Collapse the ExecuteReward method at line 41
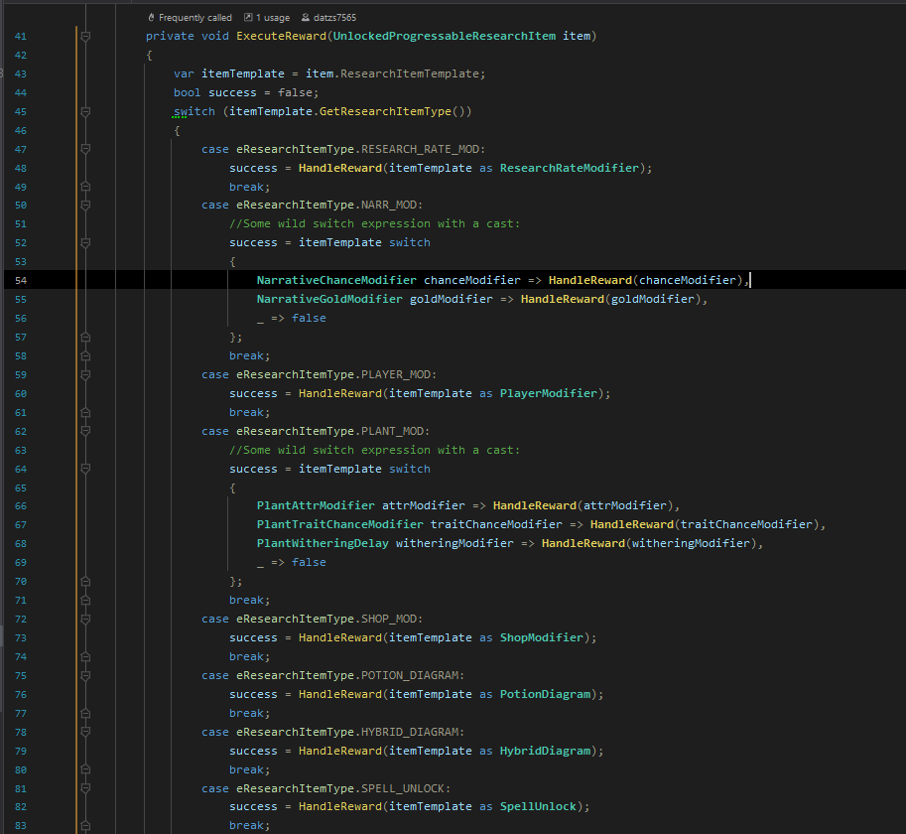 click(x=85, y=37)
